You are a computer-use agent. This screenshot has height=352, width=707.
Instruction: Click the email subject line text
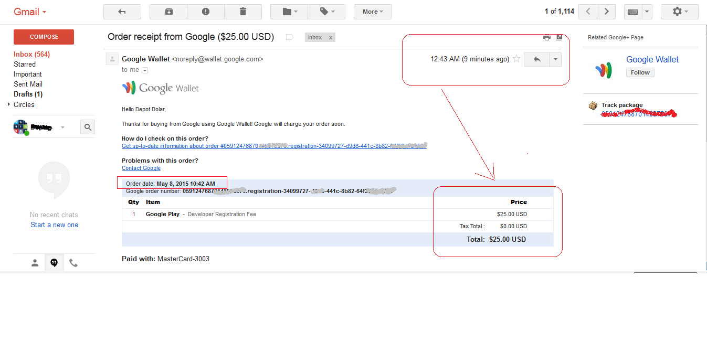pyautogui.click(x=191, y=37)
